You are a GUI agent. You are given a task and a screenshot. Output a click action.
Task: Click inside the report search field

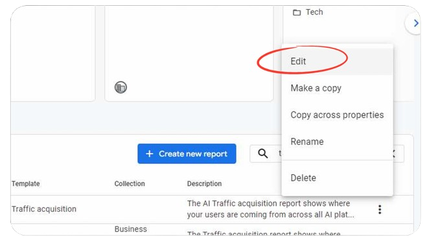click(327, 154)
